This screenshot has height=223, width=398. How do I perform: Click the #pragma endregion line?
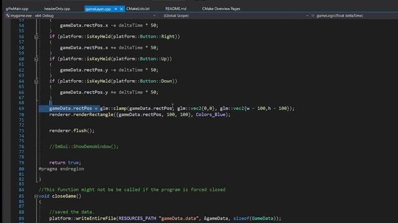(61, 169)
